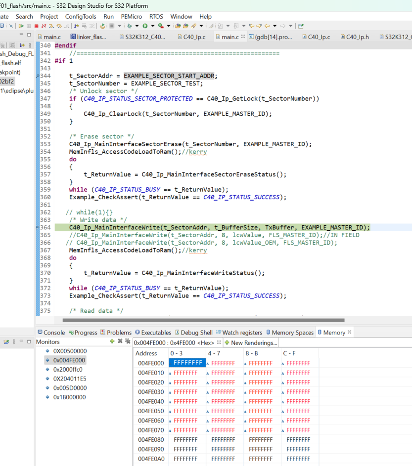Click the New Renderings... tab
412x466 pixels.
point(251,342)
